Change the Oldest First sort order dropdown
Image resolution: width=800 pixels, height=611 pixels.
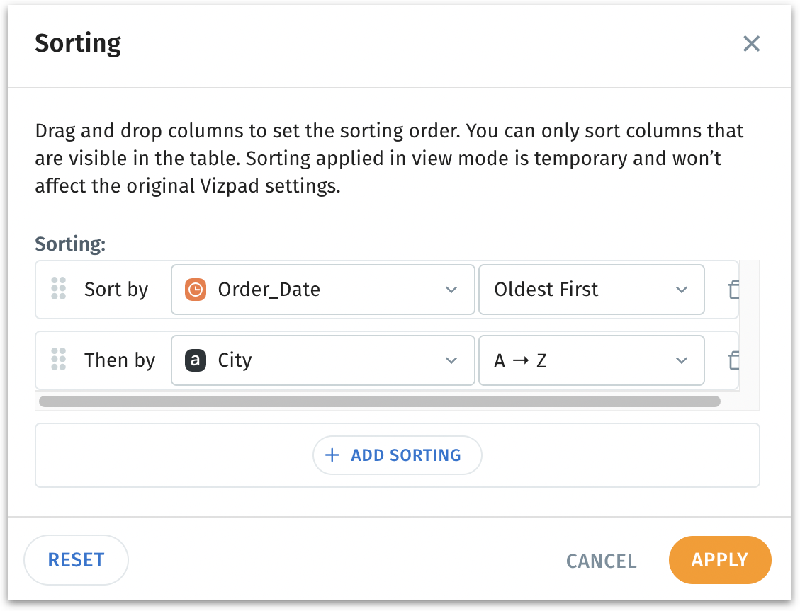(x=590, y=290)
